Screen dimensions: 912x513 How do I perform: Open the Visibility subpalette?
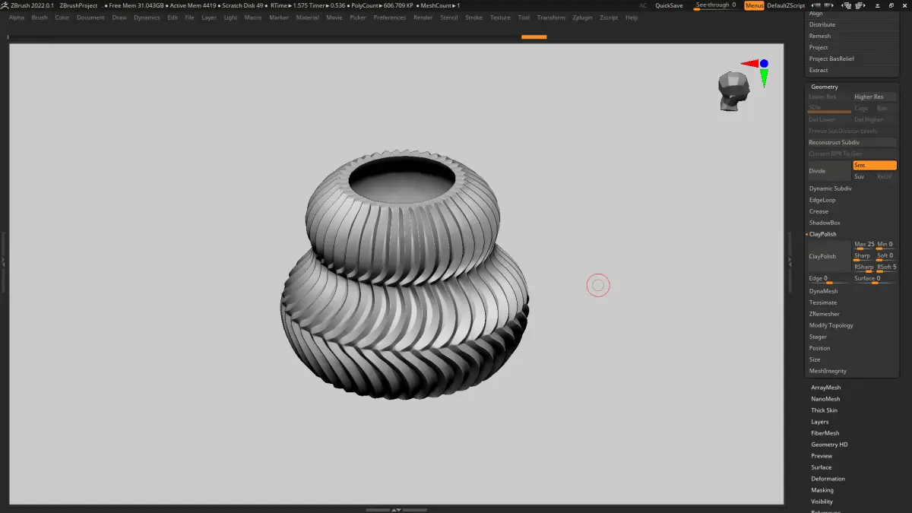point(822,502)
